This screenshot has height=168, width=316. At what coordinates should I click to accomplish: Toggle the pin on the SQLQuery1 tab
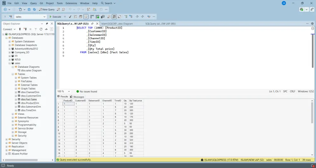coord(92,24)
